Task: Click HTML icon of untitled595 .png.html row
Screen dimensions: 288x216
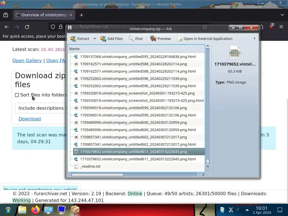Action: click(x=76, y=57)
